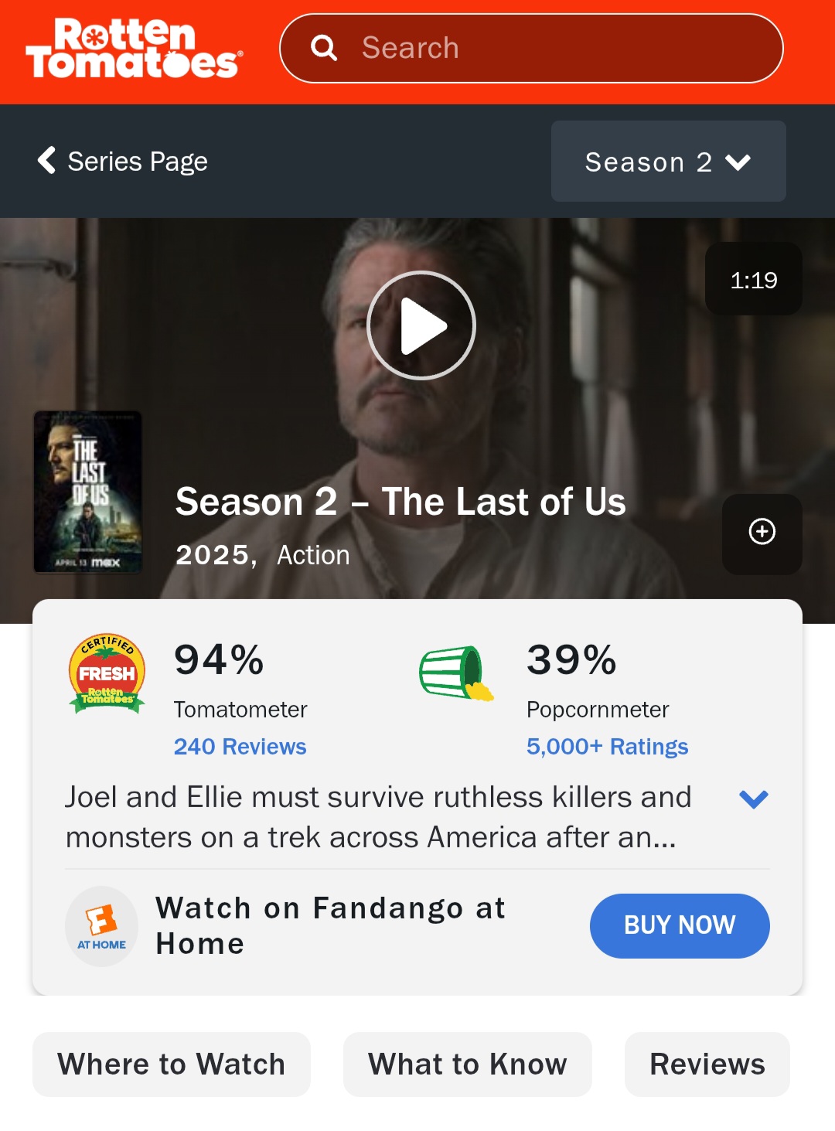Click the 94% Tomatometer score
Image resolution: width=835 pixels, height=1131 pixels.
[219, 659]
